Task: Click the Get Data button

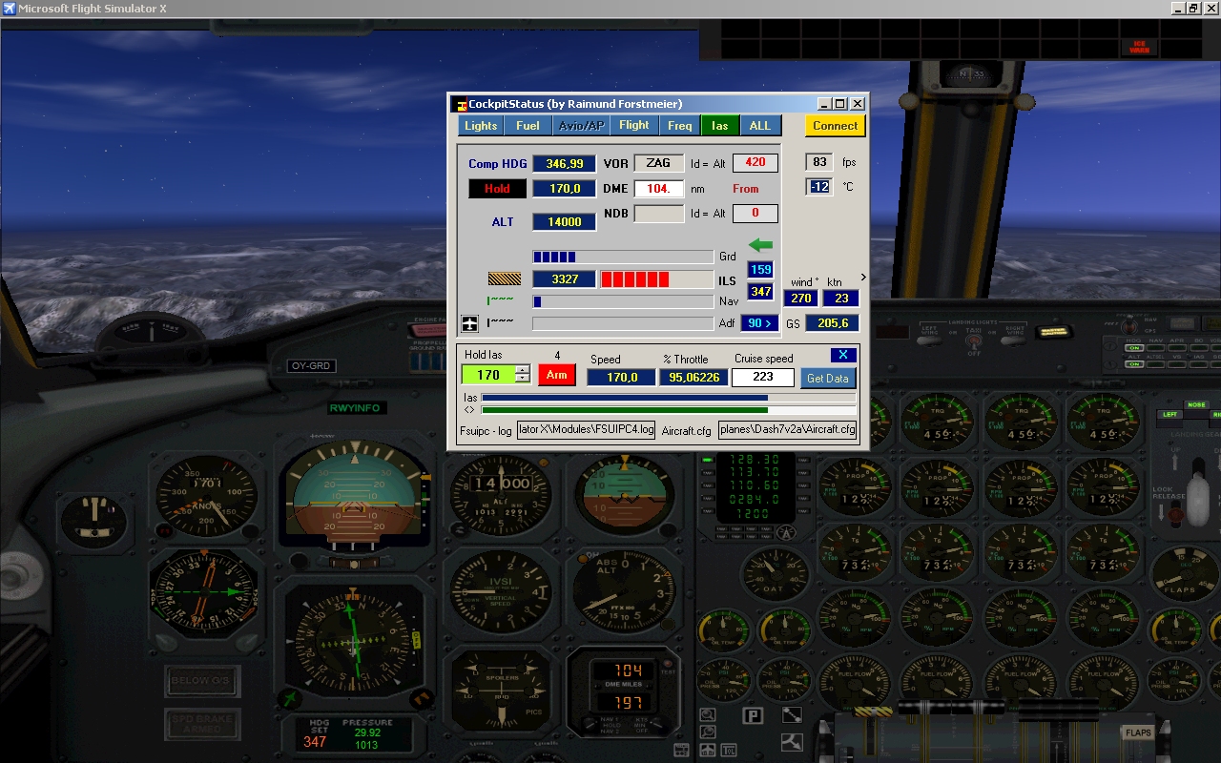Action: 827,378
